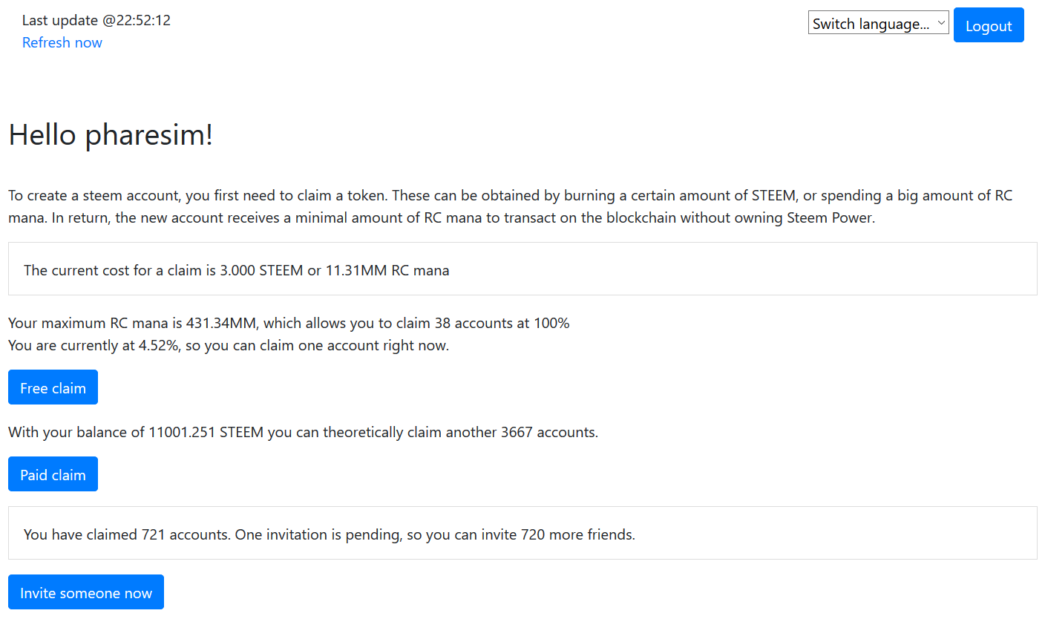Click the Hello pharesim! heading

coord(111,134)
